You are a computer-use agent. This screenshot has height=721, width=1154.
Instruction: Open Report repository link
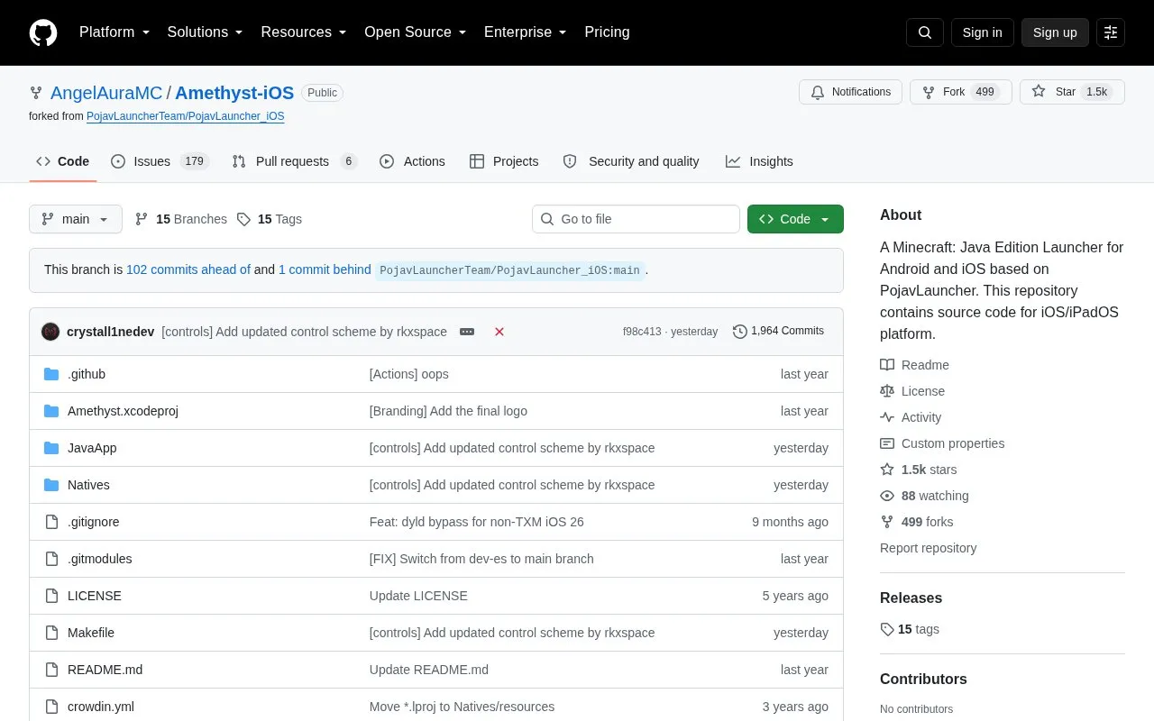[928, 548]
